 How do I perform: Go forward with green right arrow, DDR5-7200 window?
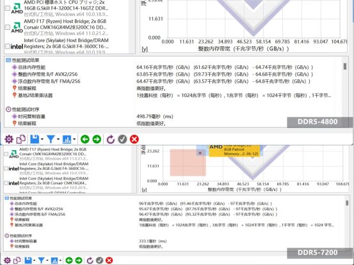pos(79,261)
